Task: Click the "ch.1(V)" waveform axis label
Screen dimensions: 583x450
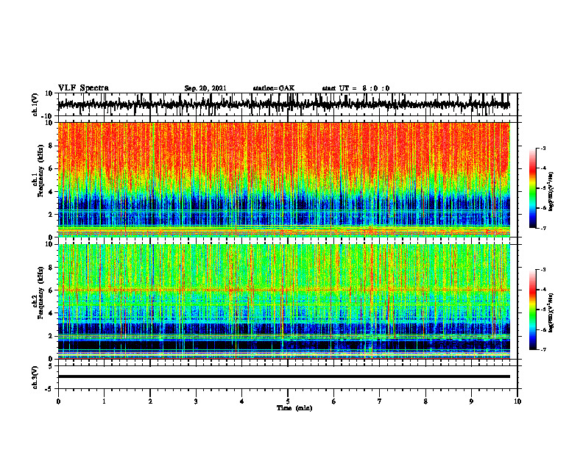Action: click(35, 104)
